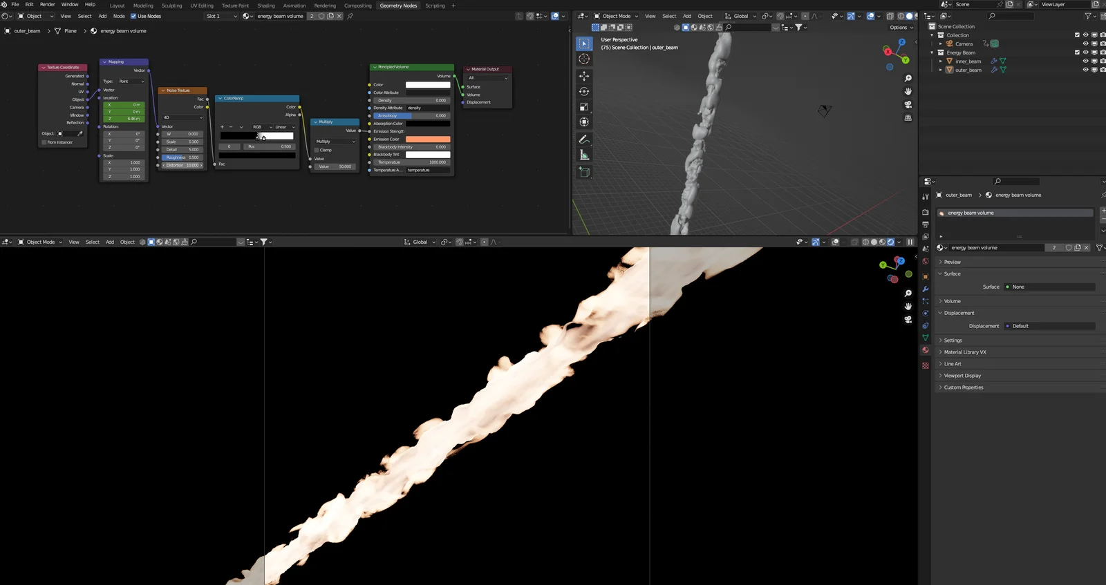The width and height of the screenshot is (1106, 585).
Task: Pick the Measure tool
Action: 584,155
